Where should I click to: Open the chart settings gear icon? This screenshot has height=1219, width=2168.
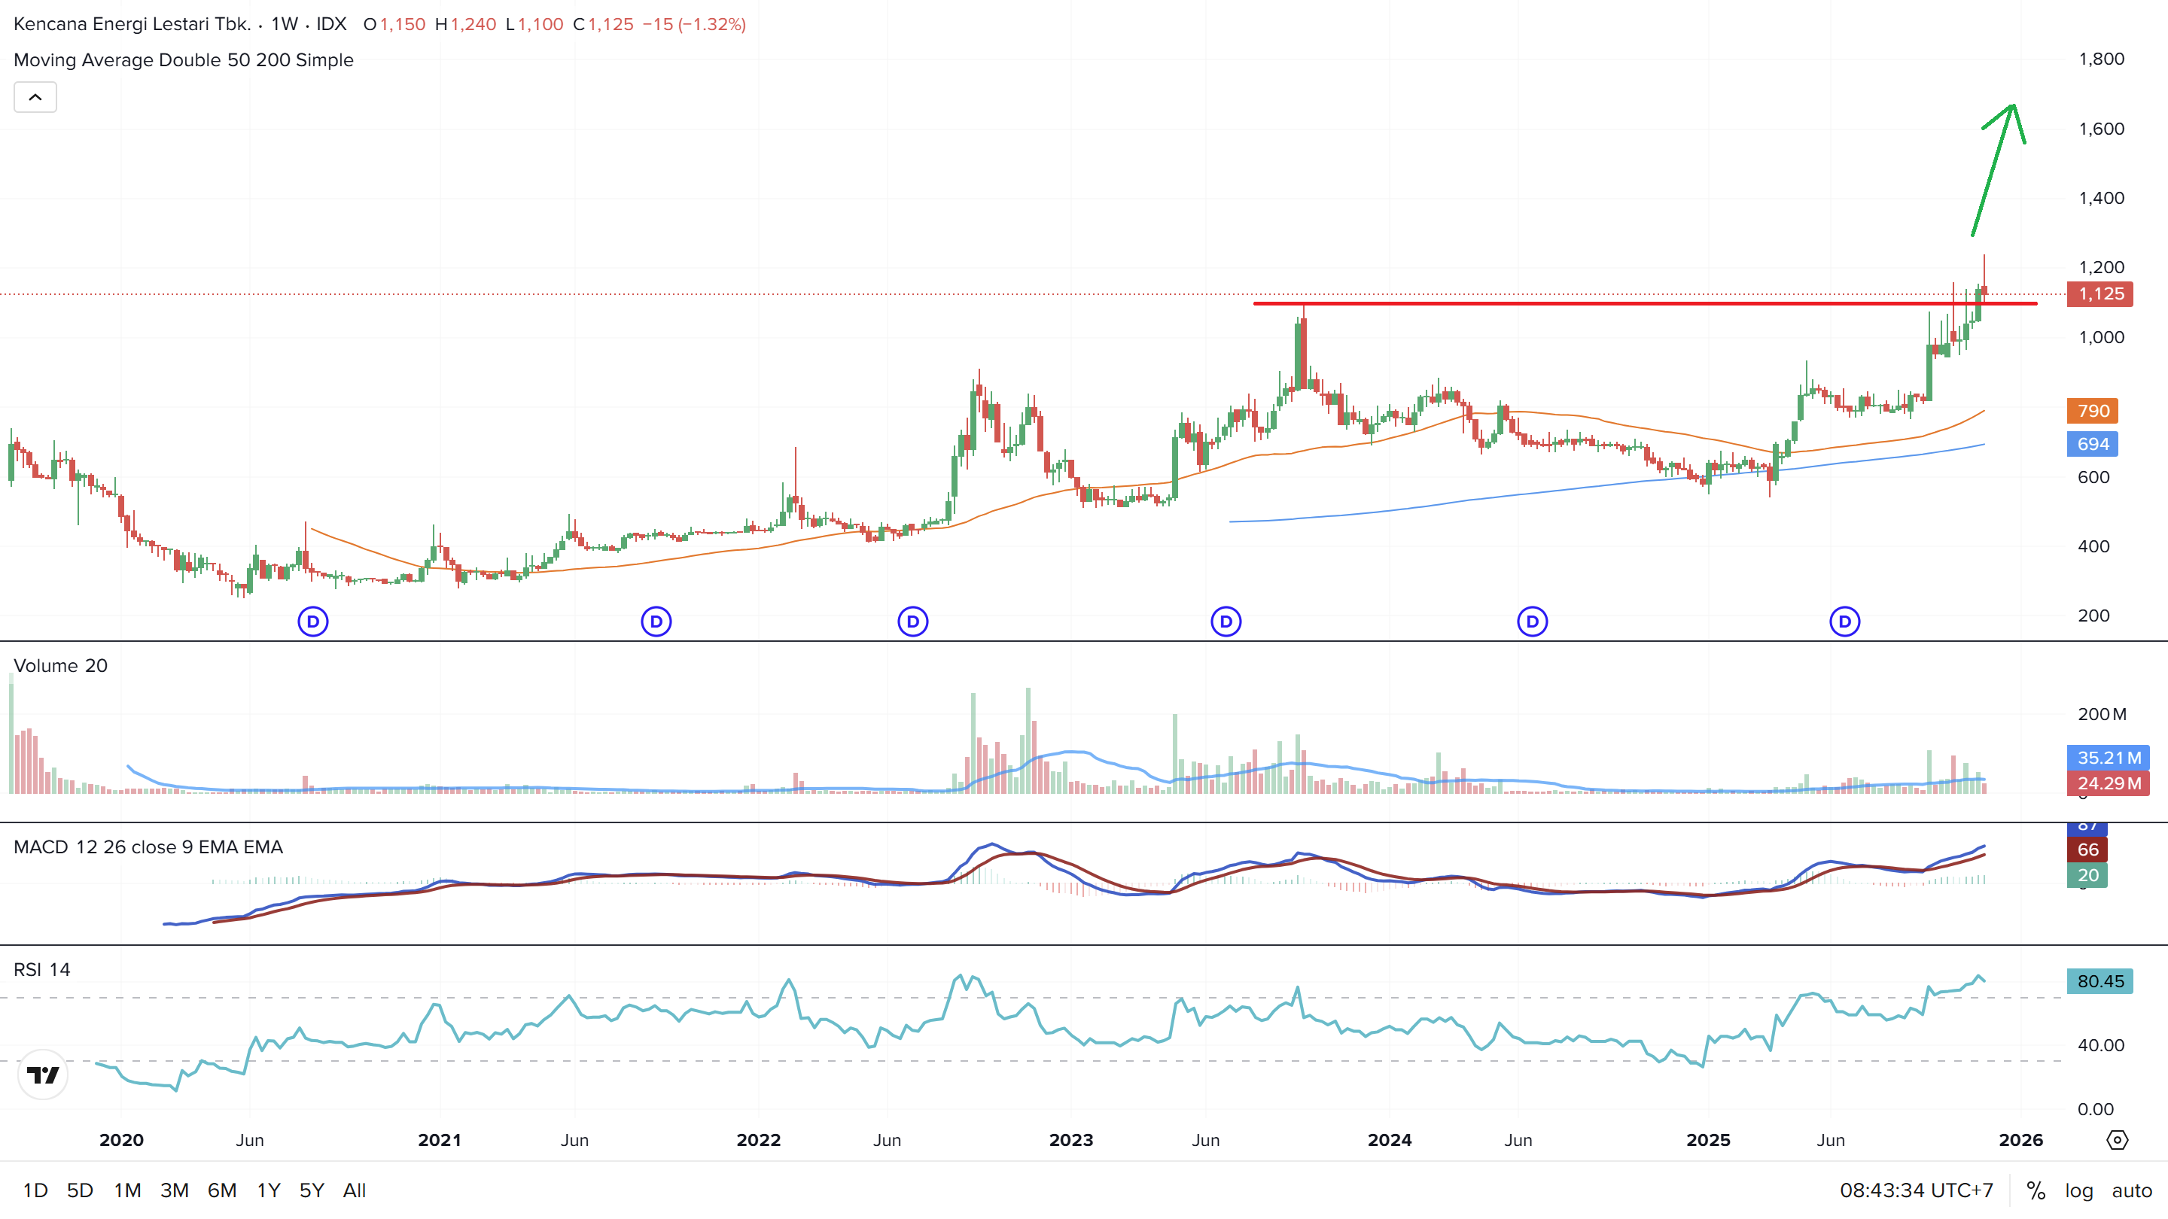pyautogui.click(x=2117, y=1140)
